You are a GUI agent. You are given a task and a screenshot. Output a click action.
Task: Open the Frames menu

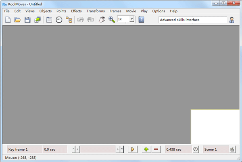pos(115,11)
